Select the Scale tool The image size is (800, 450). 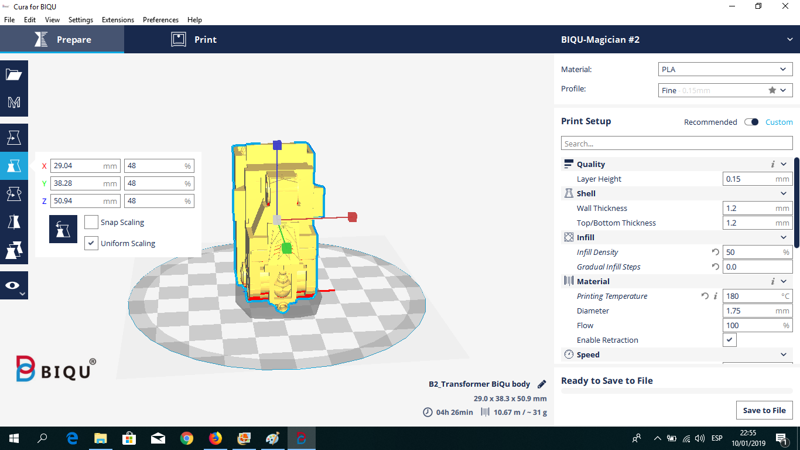click(14, 166)
